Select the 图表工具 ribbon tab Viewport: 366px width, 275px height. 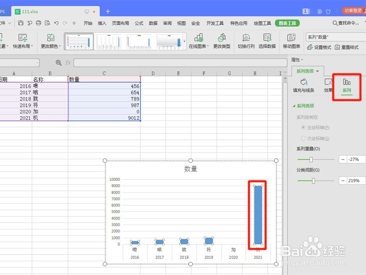pyautogui.click(x=287, y=23)
